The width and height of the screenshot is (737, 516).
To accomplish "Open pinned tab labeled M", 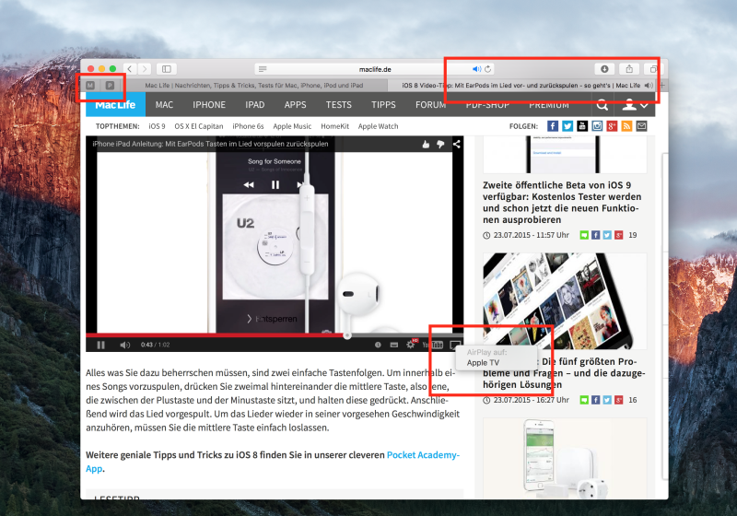I will click(90, 85).
